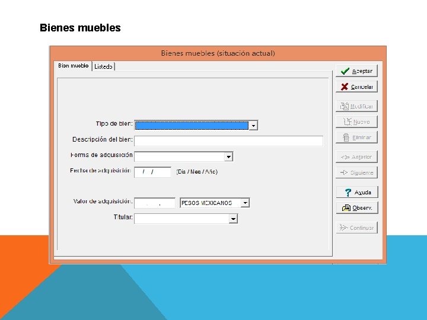Switch to the Listado tab
427x320 pixels.
point(103,66)
